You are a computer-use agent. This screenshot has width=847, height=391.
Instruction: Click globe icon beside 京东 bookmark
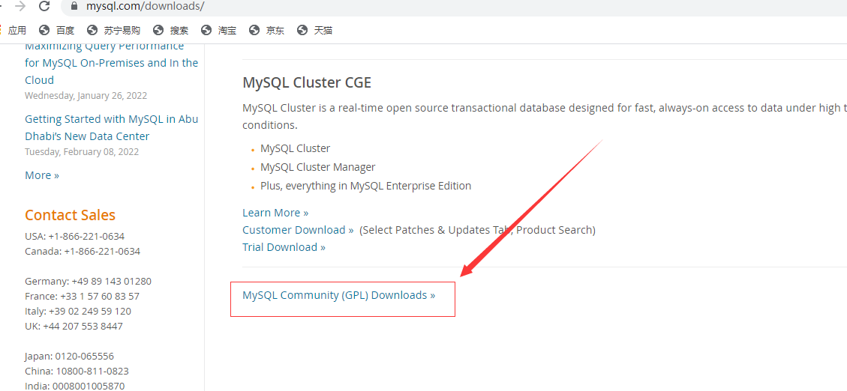pos(254,30)
